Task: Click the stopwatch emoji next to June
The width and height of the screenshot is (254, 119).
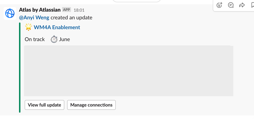Action: pyautogui.click(x=54, y=39)
